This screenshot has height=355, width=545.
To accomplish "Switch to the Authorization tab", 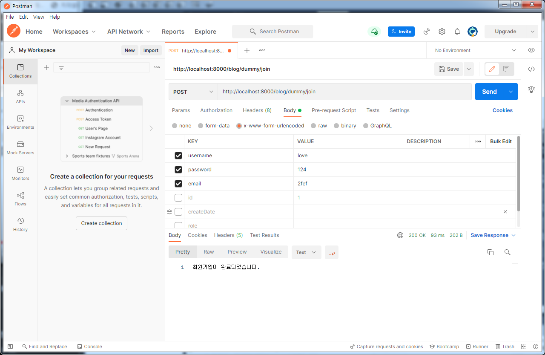I will pos(216,110).
